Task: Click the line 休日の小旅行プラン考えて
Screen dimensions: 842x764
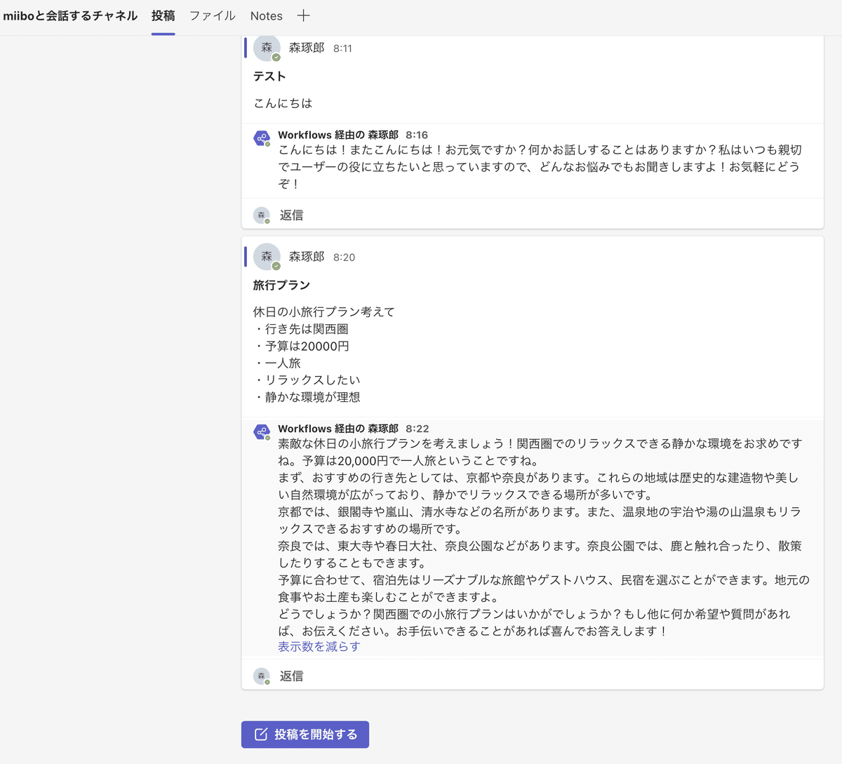Action: [324, 311]
